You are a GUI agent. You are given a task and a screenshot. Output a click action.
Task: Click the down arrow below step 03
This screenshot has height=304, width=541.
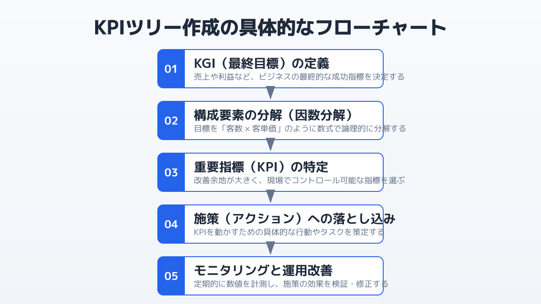coord(270,196)
